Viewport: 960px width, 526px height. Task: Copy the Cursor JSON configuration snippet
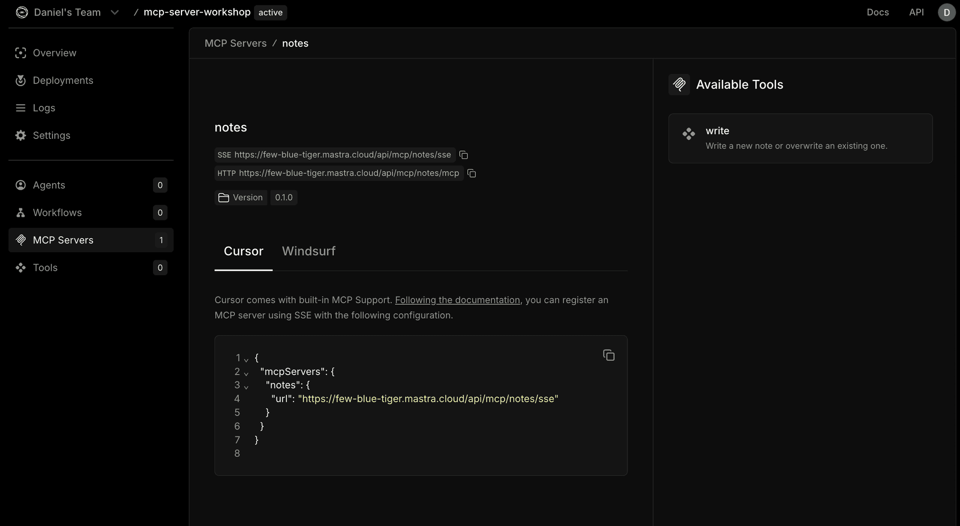pos(609,355)
